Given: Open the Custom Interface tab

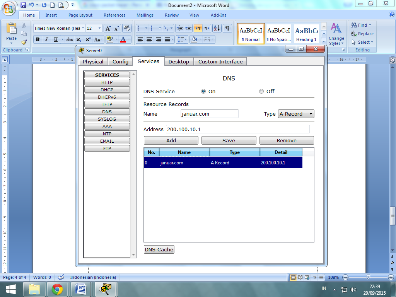Looking at the screenshot, I should tap(220, 61).
